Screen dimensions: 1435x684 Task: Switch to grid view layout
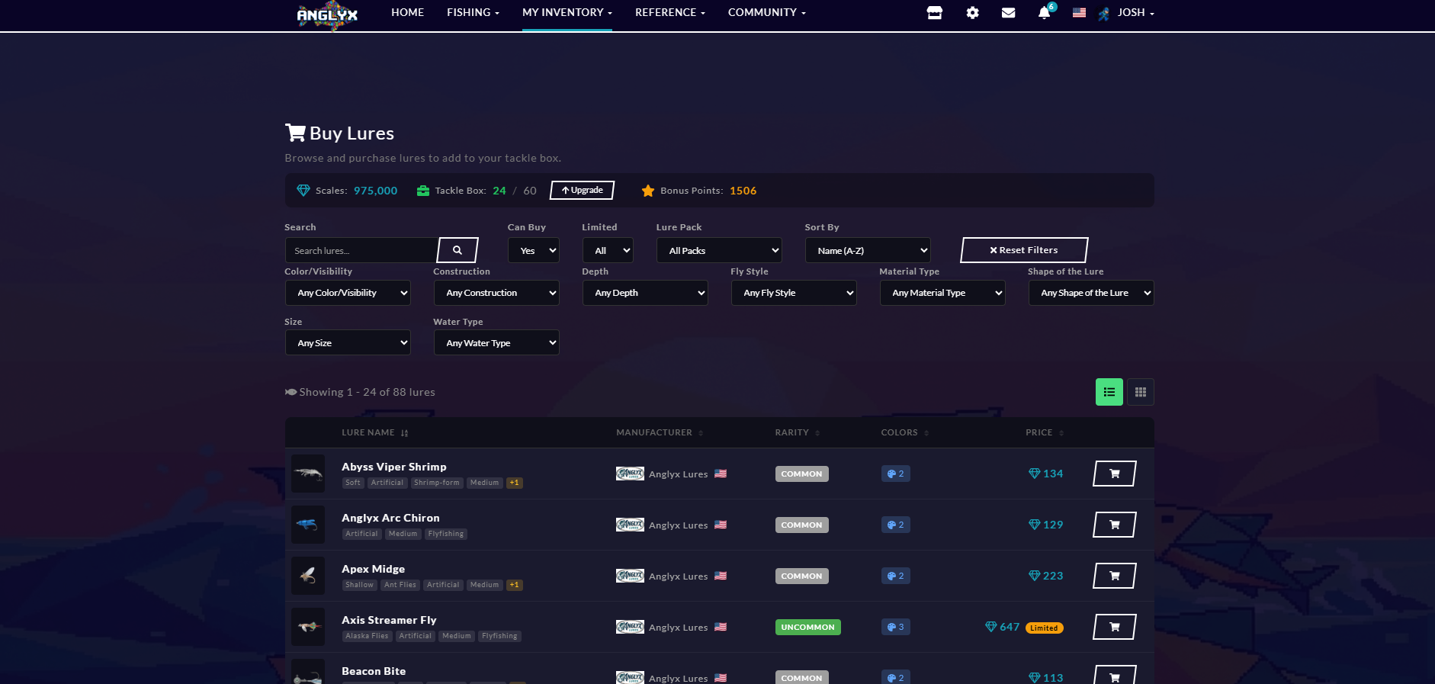(x=1140, y=392)
